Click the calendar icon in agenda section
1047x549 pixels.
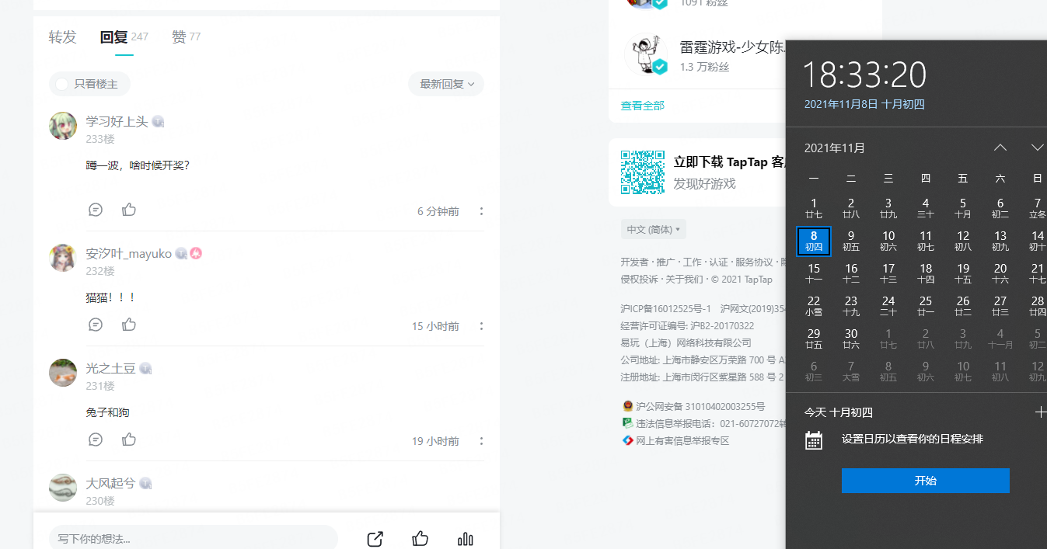(813, 440)
